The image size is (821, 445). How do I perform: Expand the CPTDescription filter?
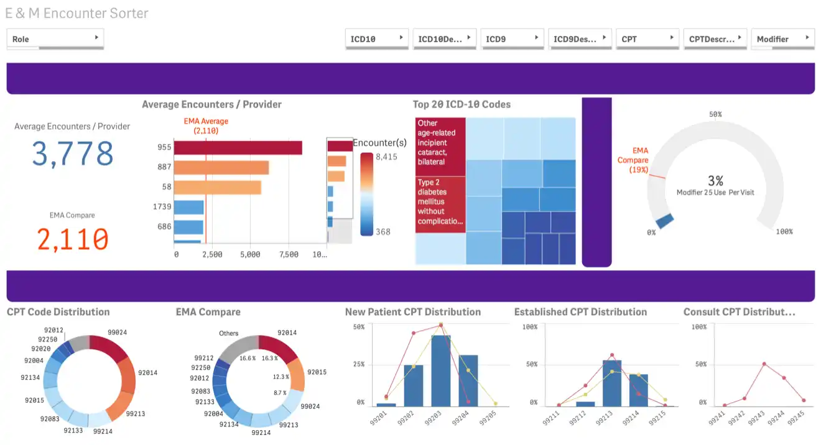coord(715,38)
